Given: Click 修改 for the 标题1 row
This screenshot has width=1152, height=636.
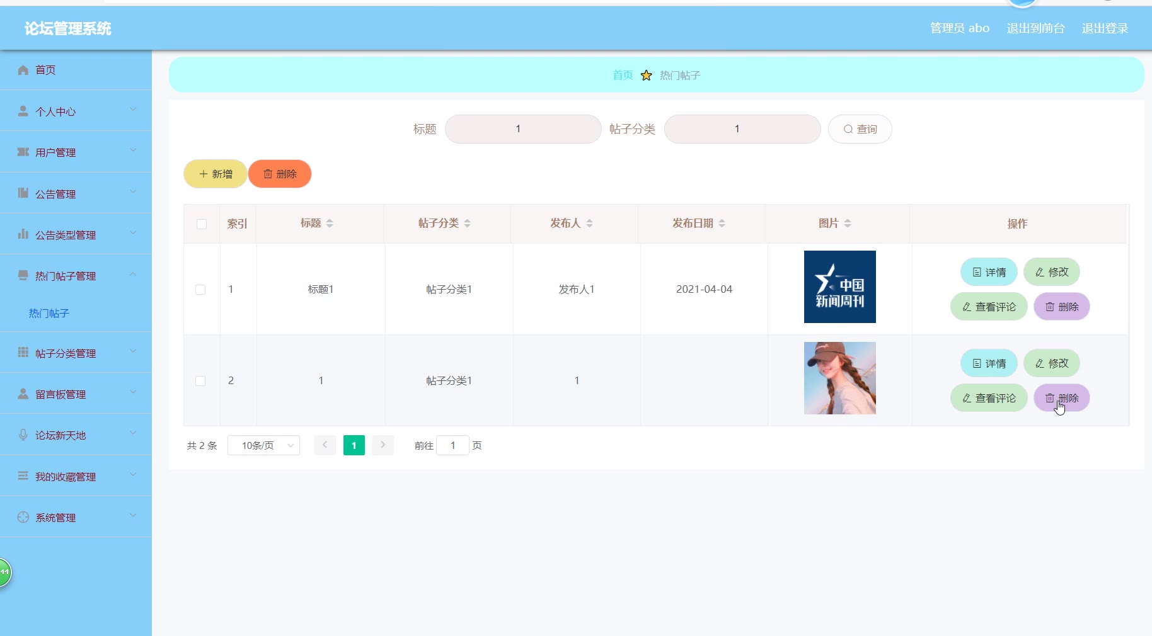Looking at the screenshot, I should pyautogui.click(x=1052, y=272).
